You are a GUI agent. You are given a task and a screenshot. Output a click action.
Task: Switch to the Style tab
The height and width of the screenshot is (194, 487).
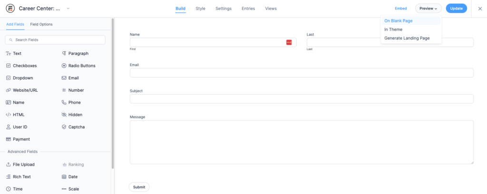pos(200,9)
